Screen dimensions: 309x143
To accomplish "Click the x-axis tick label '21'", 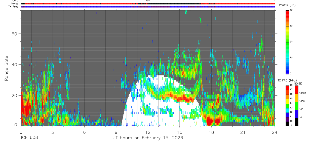I will pyautogui.click(x=243, y=132).
